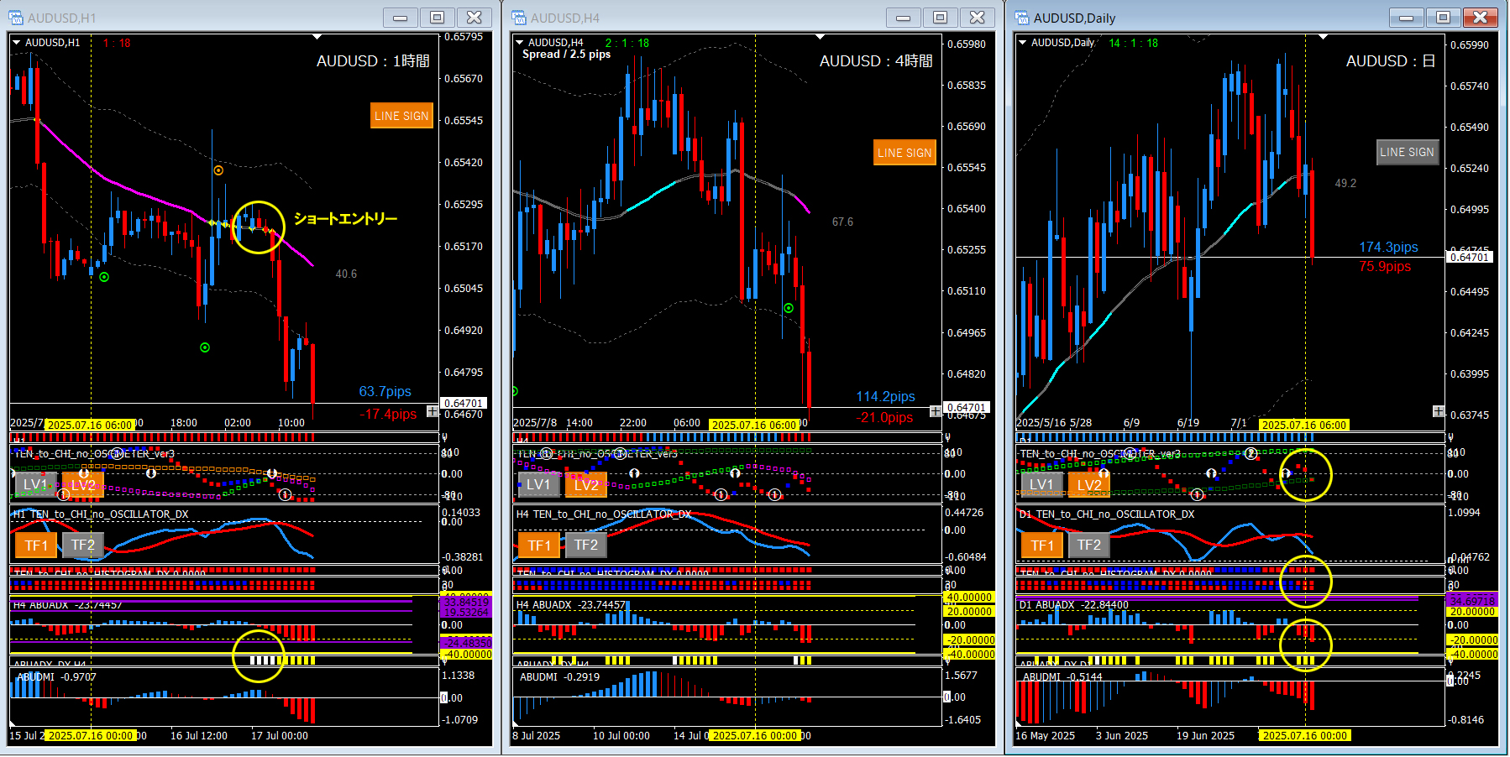This screenshot has width=1510, height=757.
Task: Select the green circle marker near H4 candles
Action: pyautogui.click(x=789, y=308)
